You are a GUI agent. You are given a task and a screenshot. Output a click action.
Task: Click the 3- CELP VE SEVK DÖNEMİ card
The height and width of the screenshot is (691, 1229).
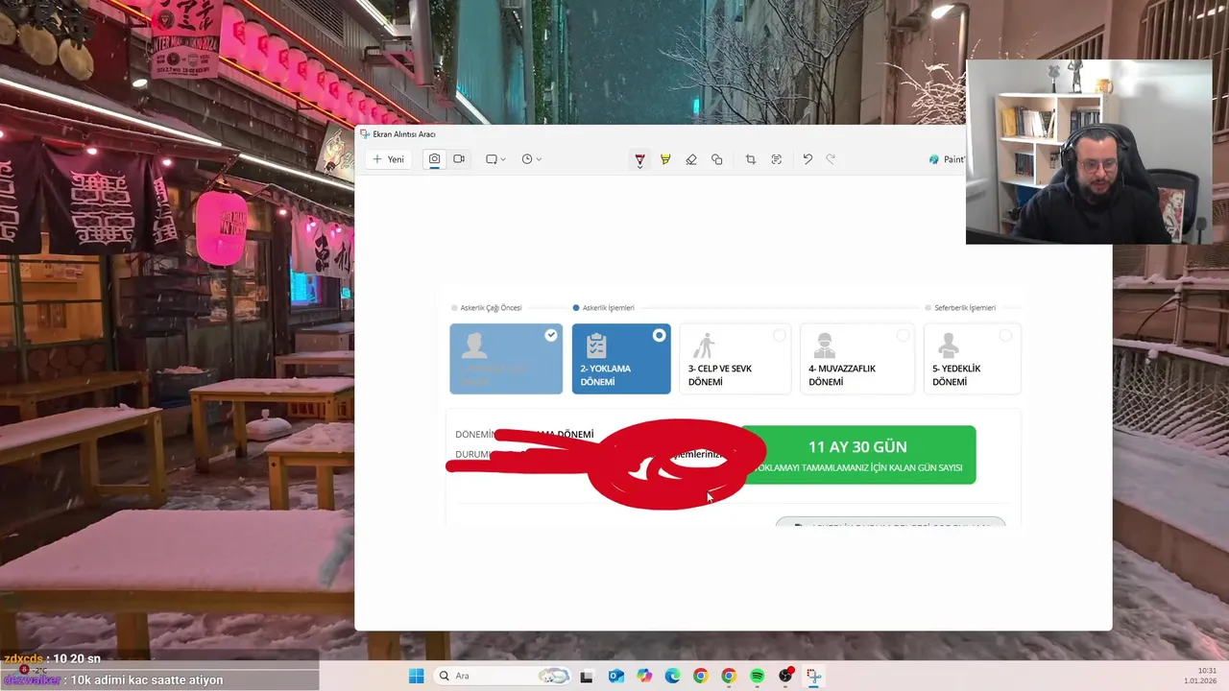[x=735, y=359]
